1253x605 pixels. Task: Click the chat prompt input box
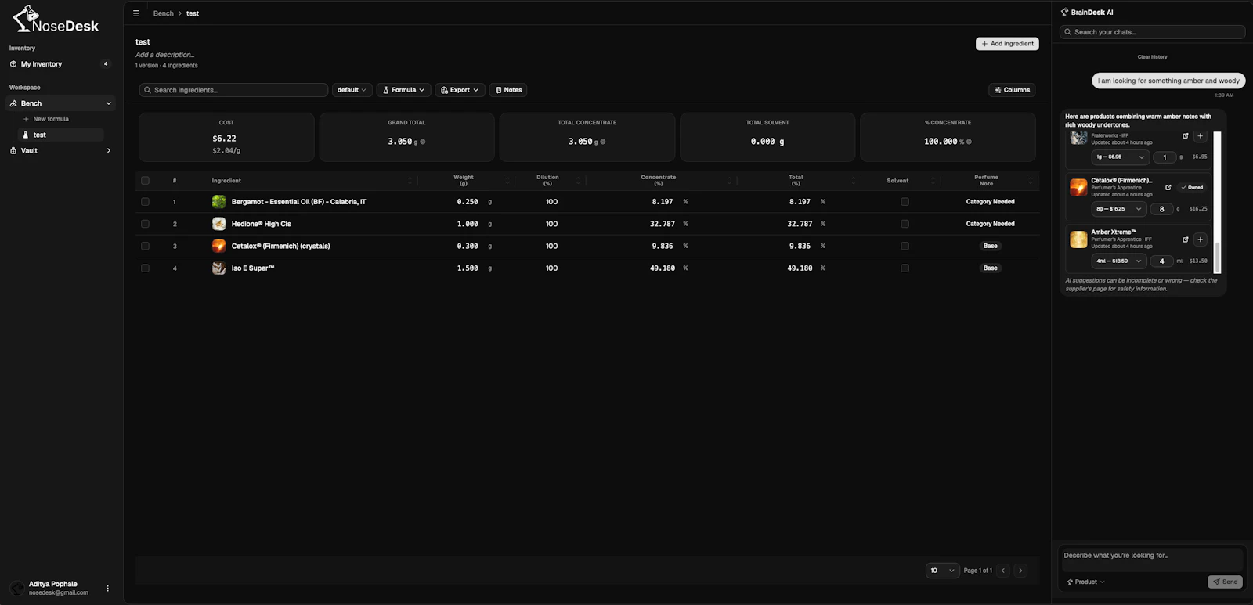[1152, 560]
